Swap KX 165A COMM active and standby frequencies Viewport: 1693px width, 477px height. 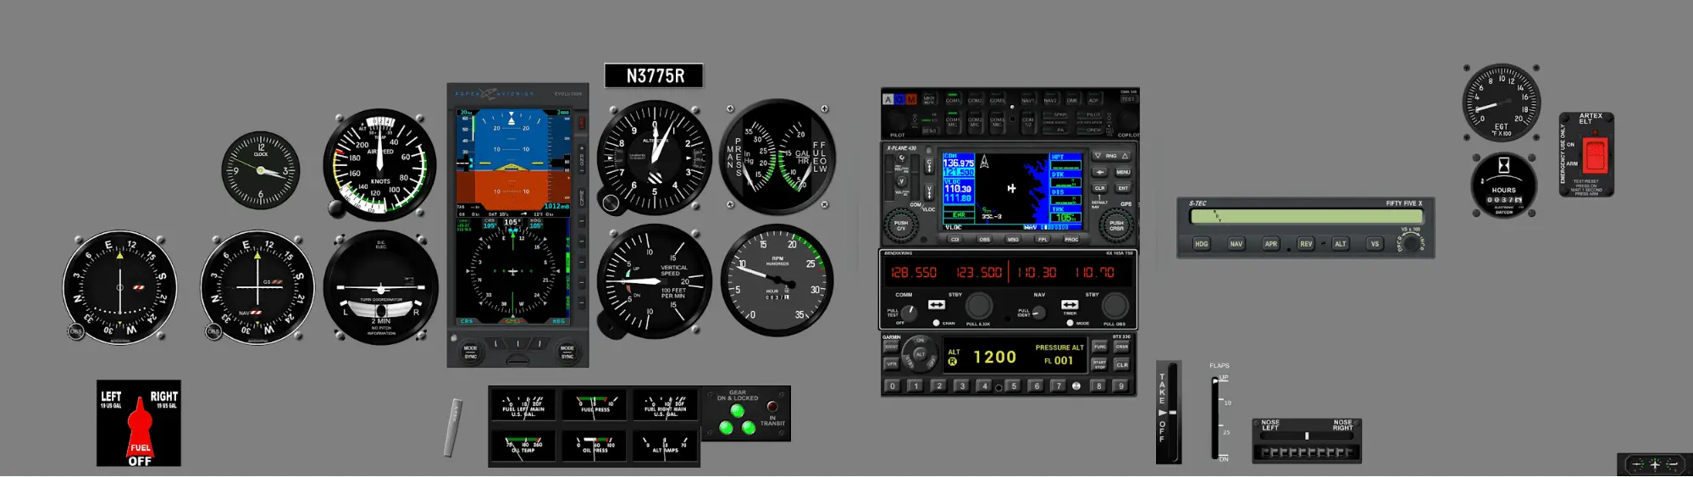[937, 304]
